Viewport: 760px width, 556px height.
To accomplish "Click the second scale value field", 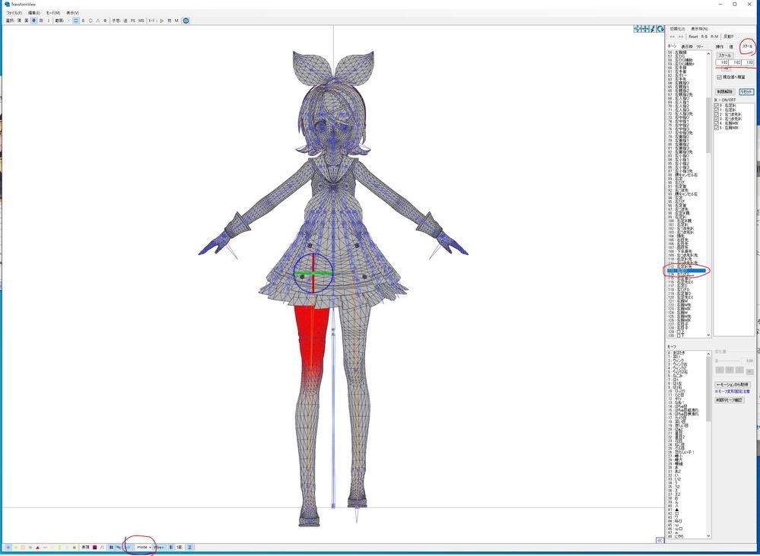I will (x=736, y=62).
